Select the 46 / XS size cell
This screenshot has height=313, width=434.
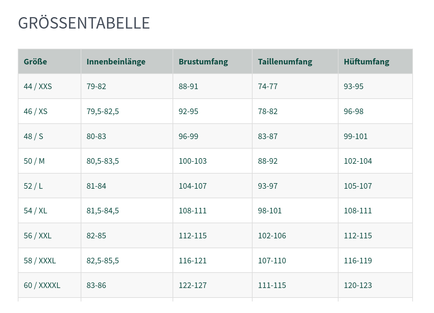click(x=36, y=111)
